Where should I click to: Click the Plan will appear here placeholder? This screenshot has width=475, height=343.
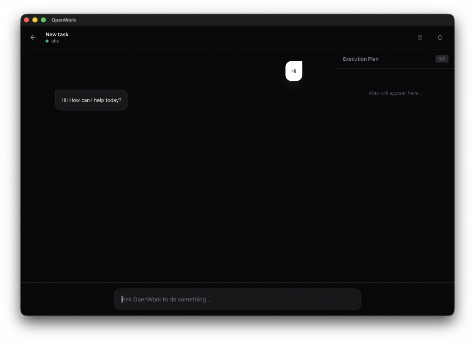(395, 93)
